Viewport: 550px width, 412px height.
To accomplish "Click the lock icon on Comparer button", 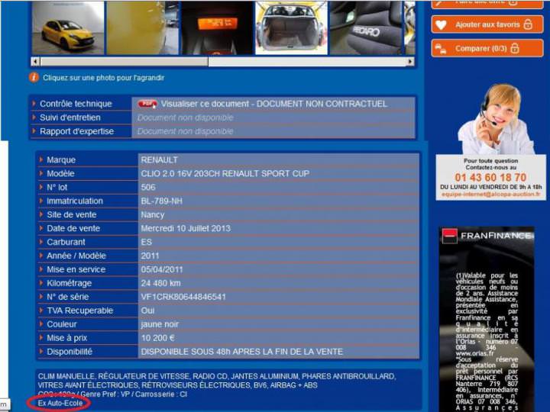I will pos(514,47).
